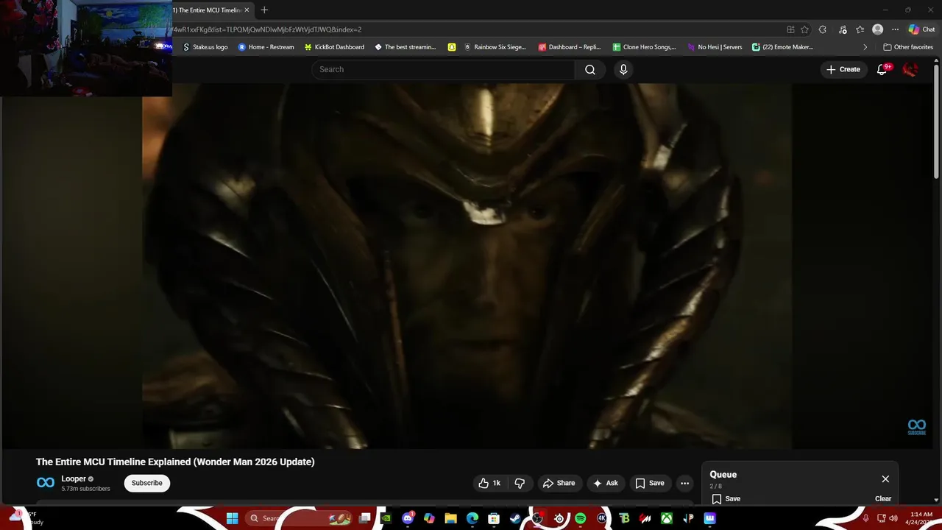Click the Looper subscribe watermark on video
Viewport: 942px width, 530px height.
tap(917, 427)
